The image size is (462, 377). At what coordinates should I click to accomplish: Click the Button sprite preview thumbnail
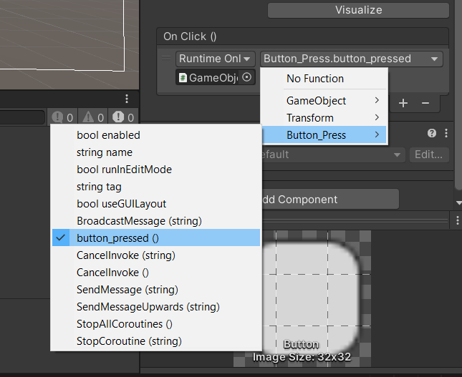pyautogui.click(x=302, y=299)
